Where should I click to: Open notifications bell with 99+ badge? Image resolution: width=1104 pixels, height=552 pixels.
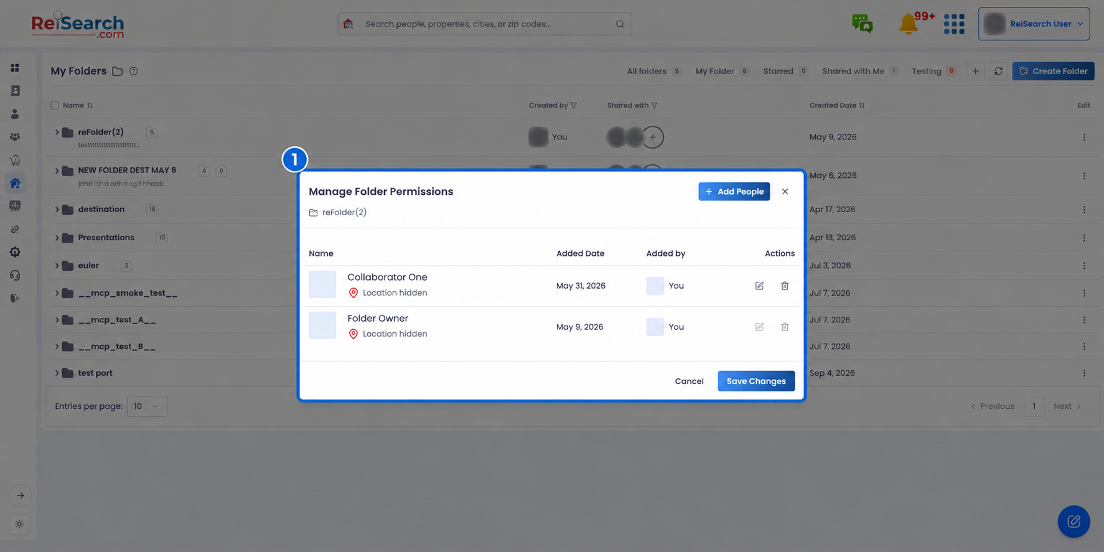[x=909, y=24]
